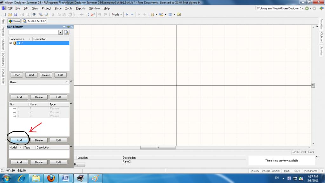325x183 pixels.
Task: Select objects inside area rectangle icon
Action: click(x=76, y=15)
